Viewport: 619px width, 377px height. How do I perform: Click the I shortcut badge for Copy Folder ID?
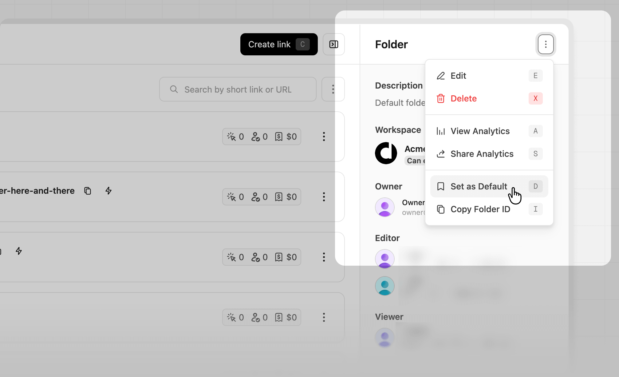(535, 209)
